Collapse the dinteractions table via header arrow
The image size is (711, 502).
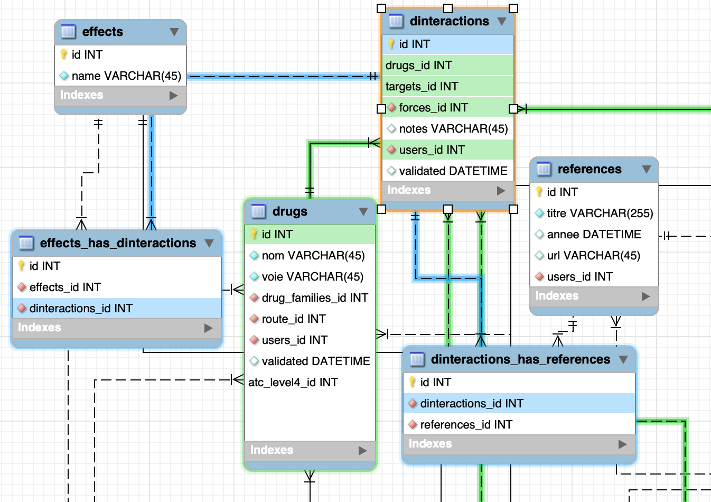[502, 22]
